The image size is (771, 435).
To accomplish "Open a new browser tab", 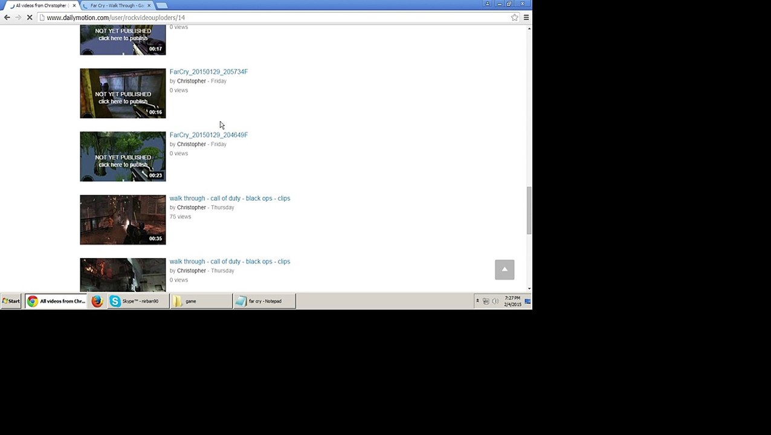I will (162, 5).
